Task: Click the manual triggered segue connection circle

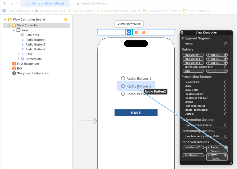Action: point(226,44)
